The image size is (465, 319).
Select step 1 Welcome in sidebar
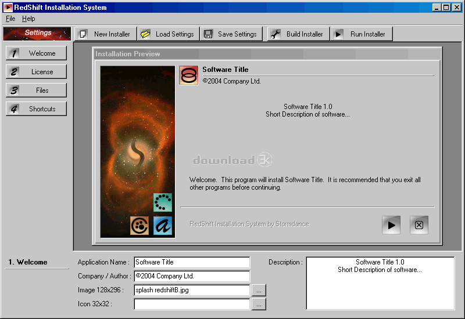pyautogui.click(x=36, y=53)
